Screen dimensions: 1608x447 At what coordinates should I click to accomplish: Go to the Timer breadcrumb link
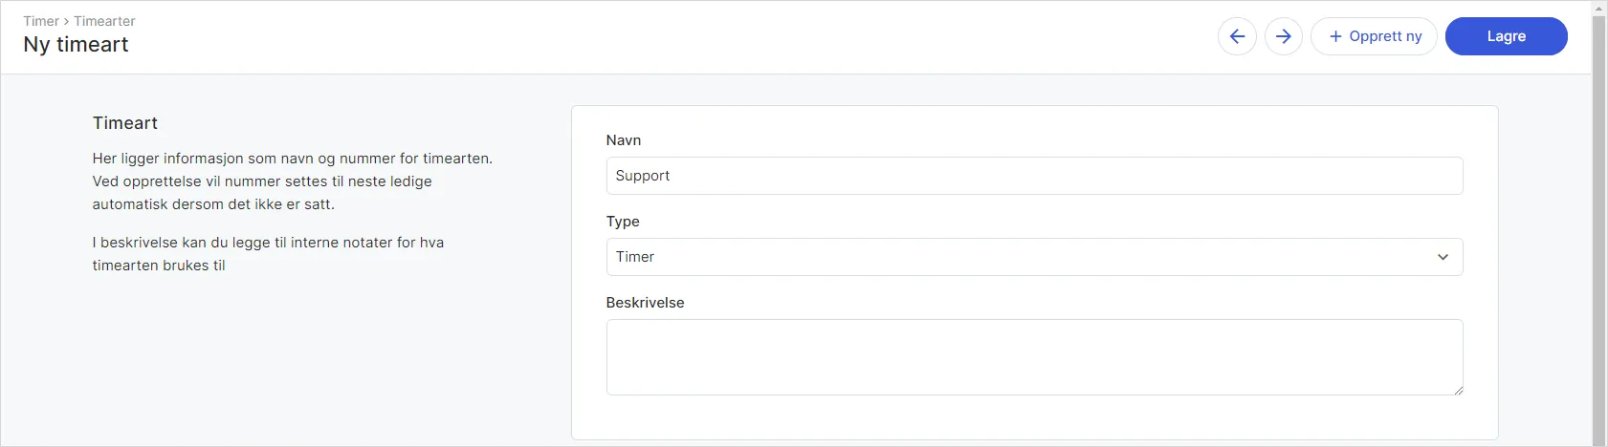click(41, 21)
